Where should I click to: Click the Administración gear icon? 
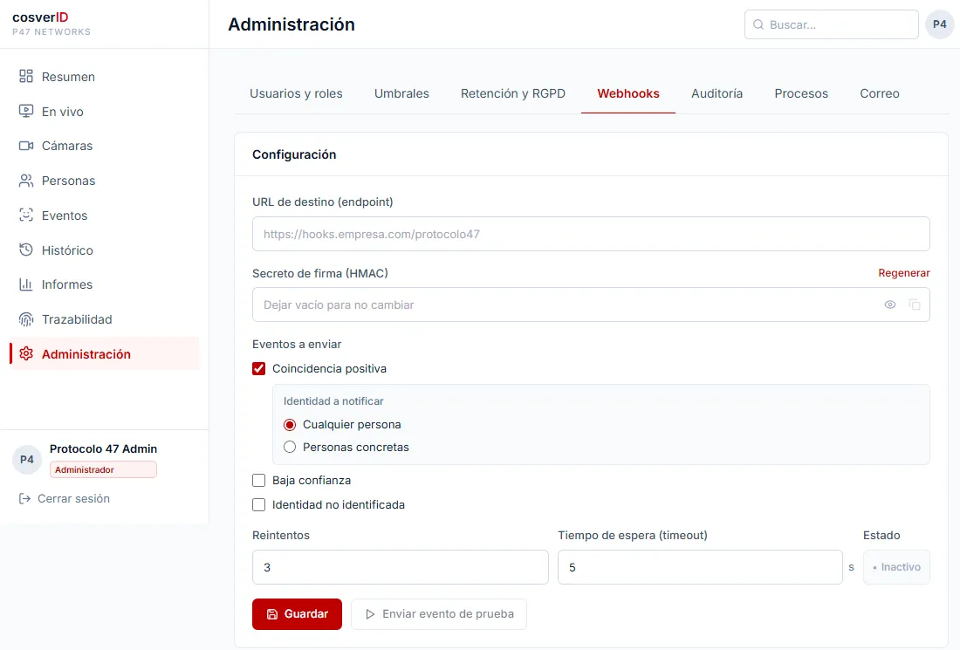coord(25,353)
